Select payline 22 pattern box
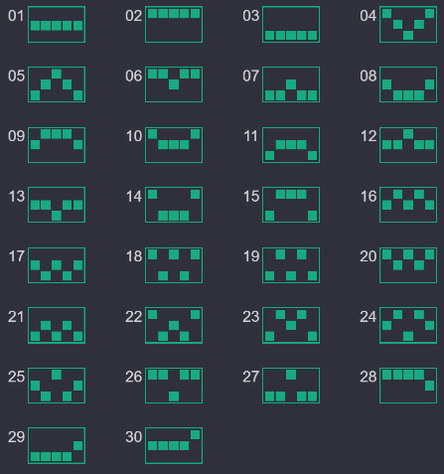This screenshot has height=474, width=444. (x=174, y=325)
